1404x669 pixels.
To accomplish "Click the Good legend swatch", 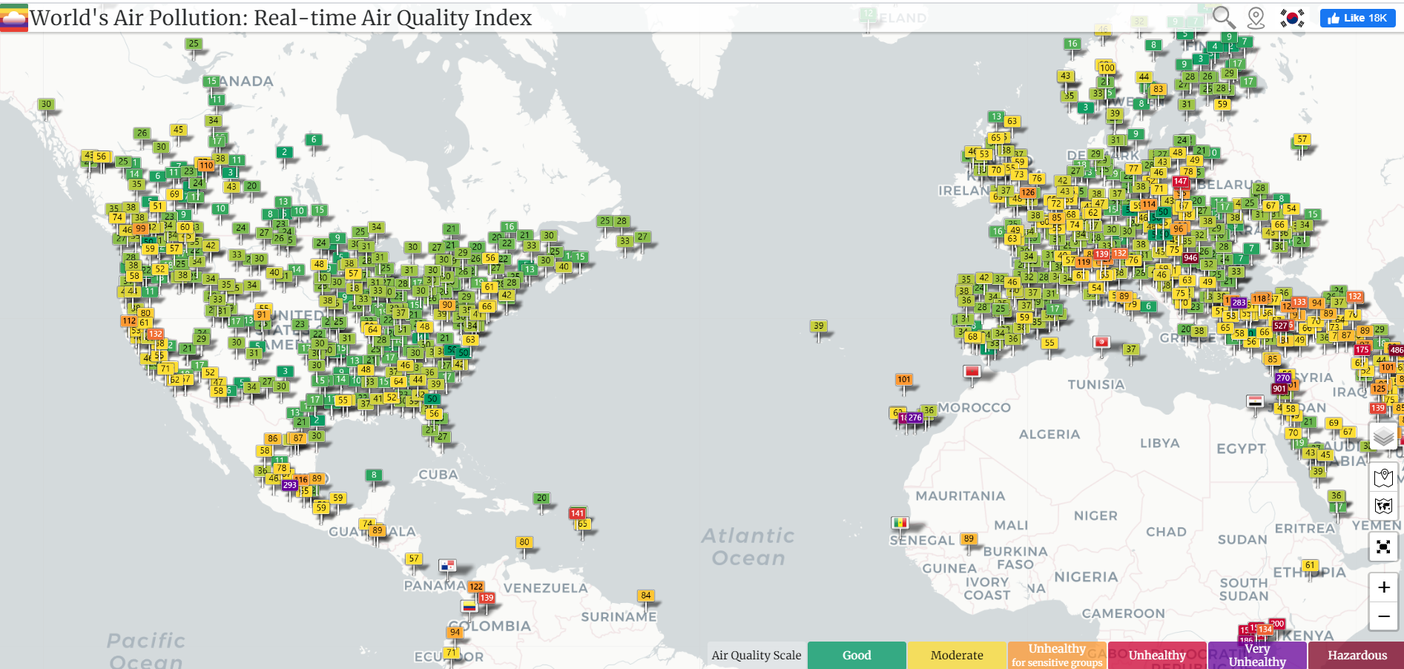I will [x=857, y=655].
